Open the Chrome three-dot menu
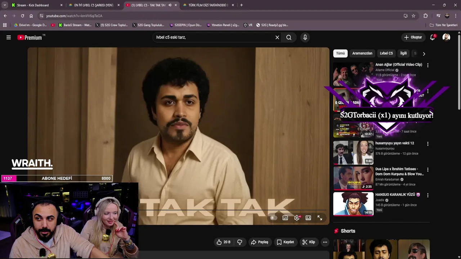 point(456,16)
